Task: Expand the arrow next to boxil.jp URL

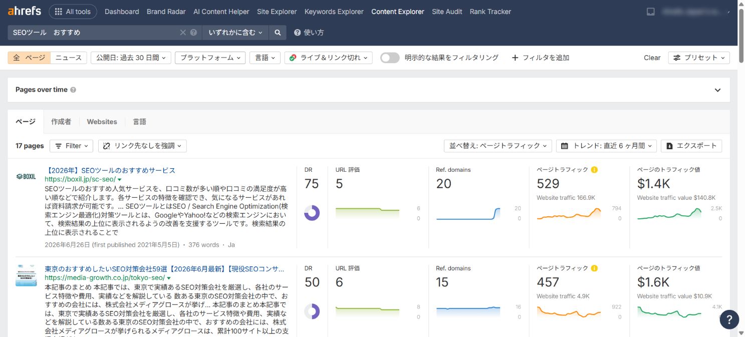Action: point(120,179)
